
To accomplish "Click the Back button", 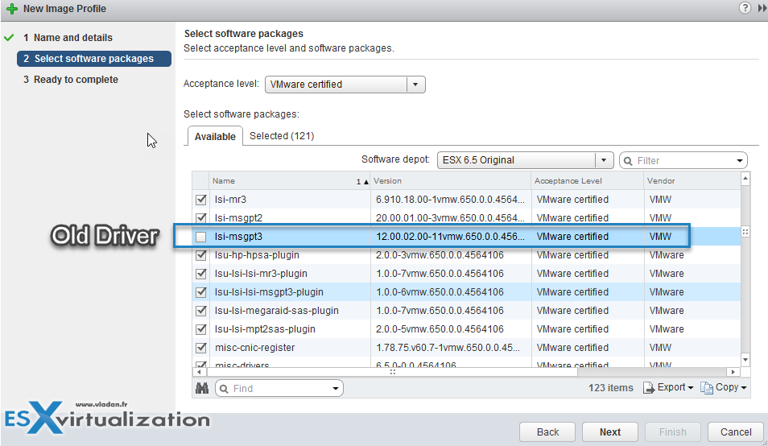I will [547, 432].
